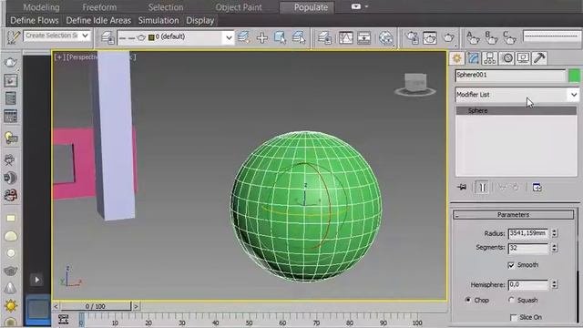Open the Create command panel tab
The width and height of the screenshot is (583, 328).
click(x=456, y=58)
